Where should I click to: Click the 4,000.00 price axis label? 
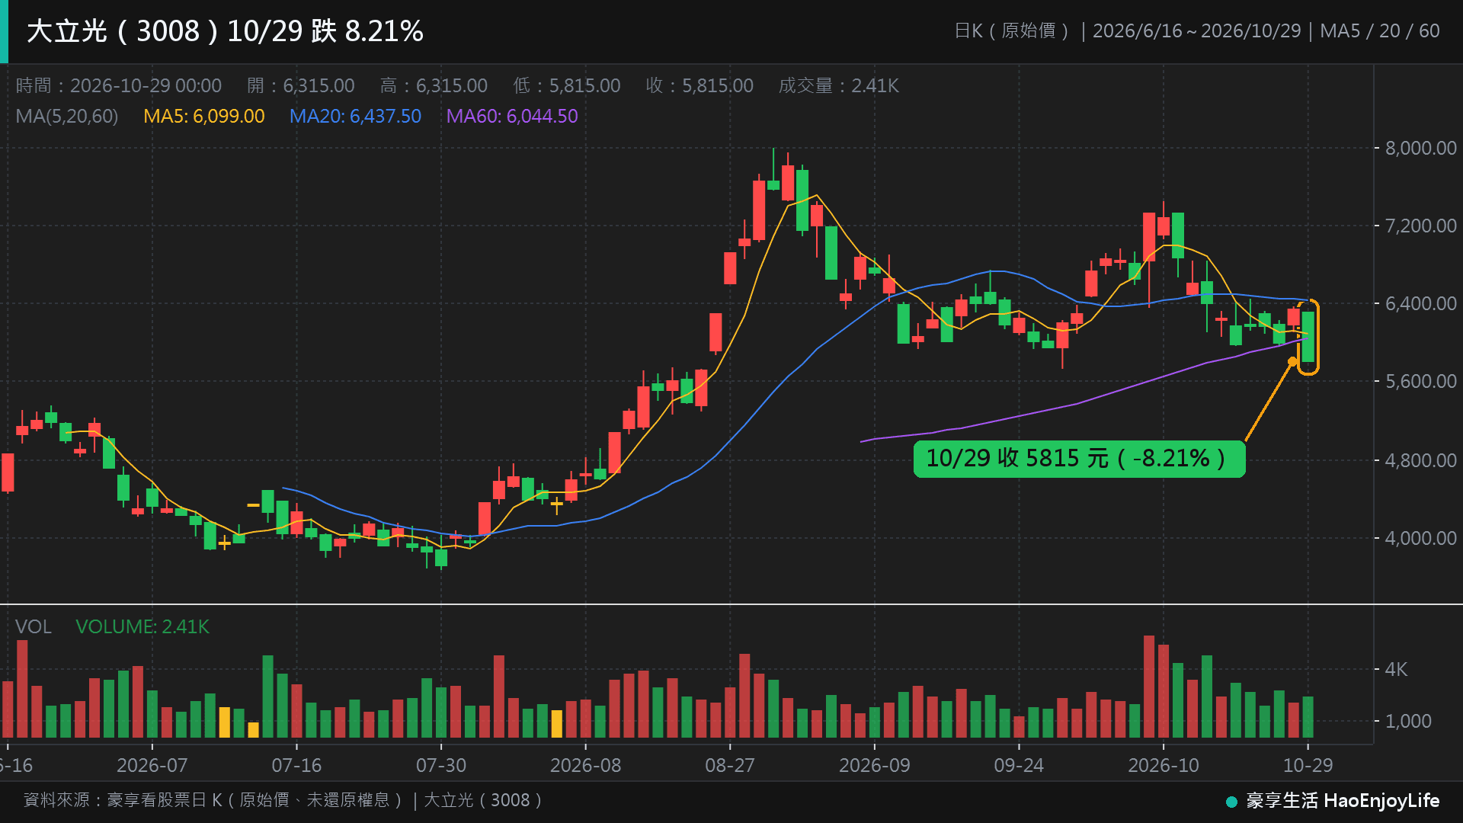(1420, 538)
